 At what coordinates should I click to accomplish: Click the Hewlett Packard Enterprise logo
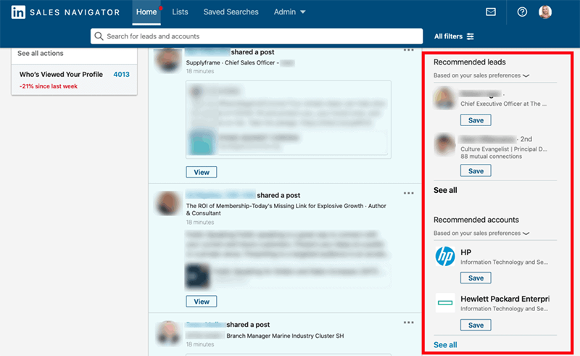click(x=445, y=303)
